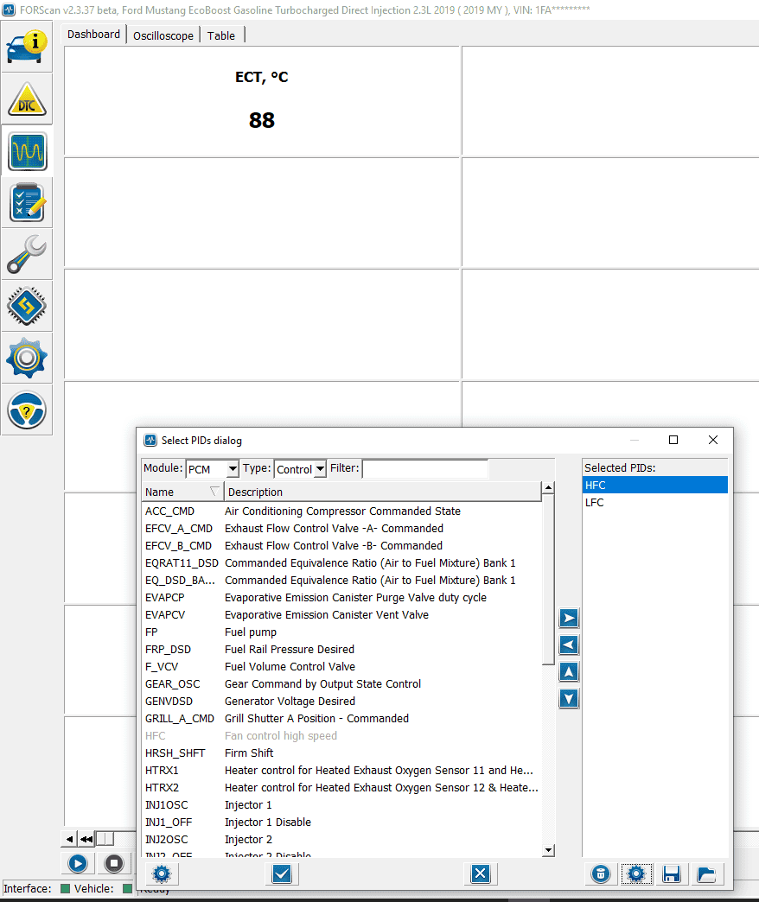Switch to the Dashboard tab
759x902 pixels.
tap(94, 35)
